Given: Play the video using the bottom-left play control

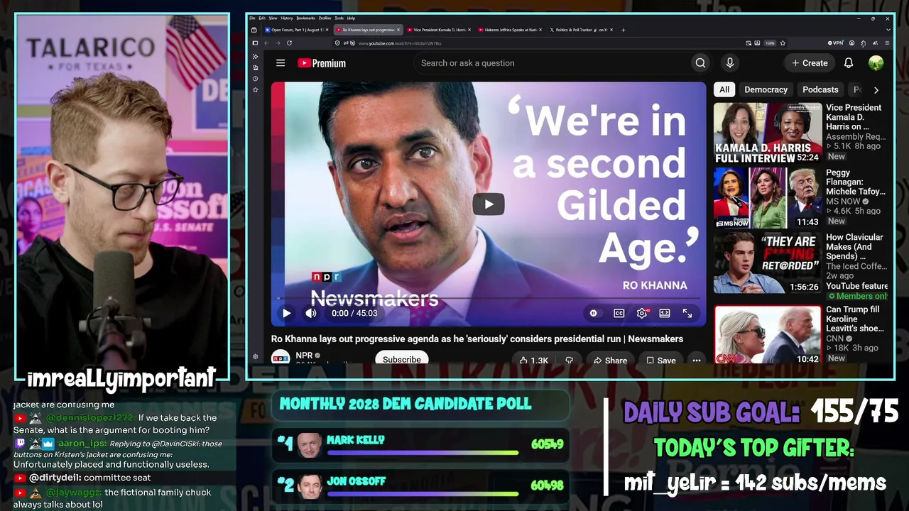Looking at the screenshot, I should coord(286,313).
